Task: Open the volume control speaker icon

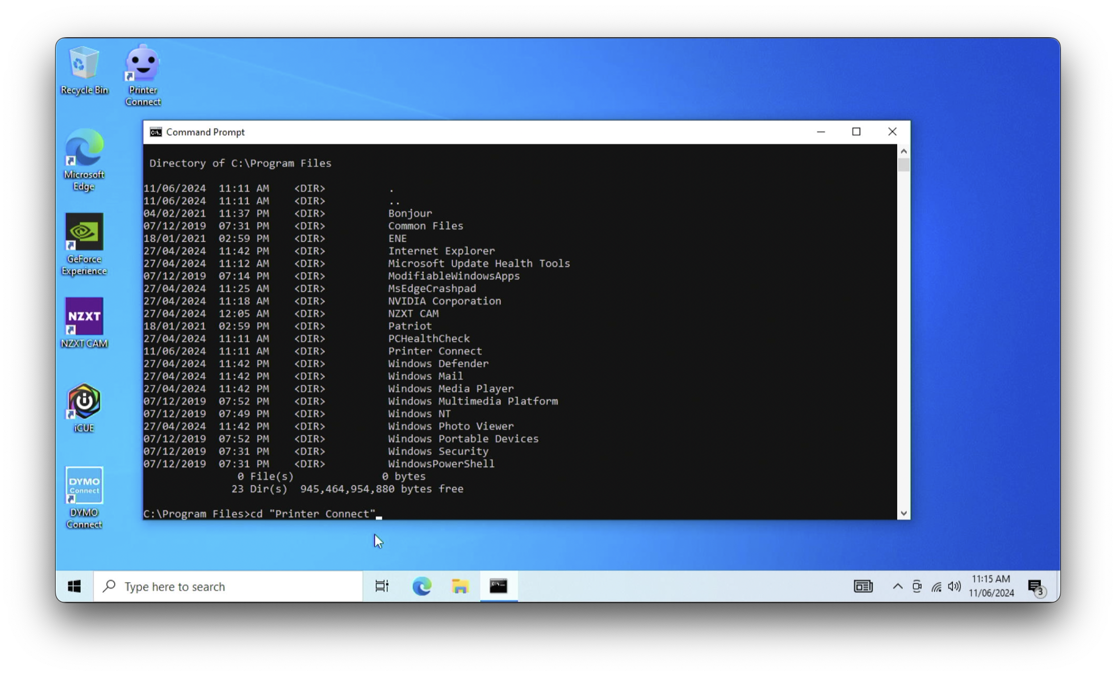Action: pos(954,587)
